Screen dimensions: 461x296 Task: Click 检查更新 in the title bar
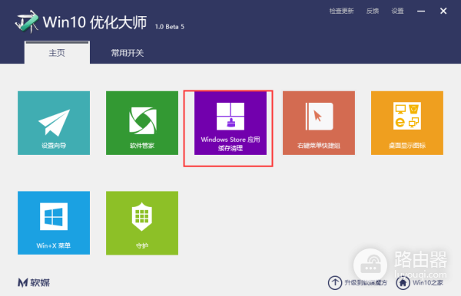[x=341, y=12]
